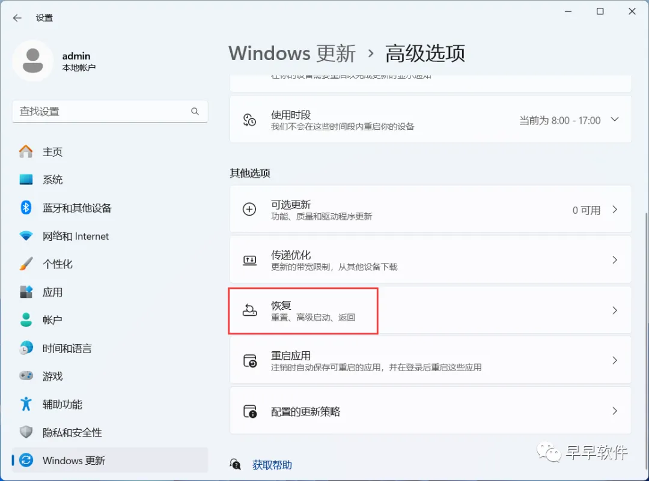649x481 pixels.
Task: Click the 个性化 paintbrush icon
Action: click(26, 264)
